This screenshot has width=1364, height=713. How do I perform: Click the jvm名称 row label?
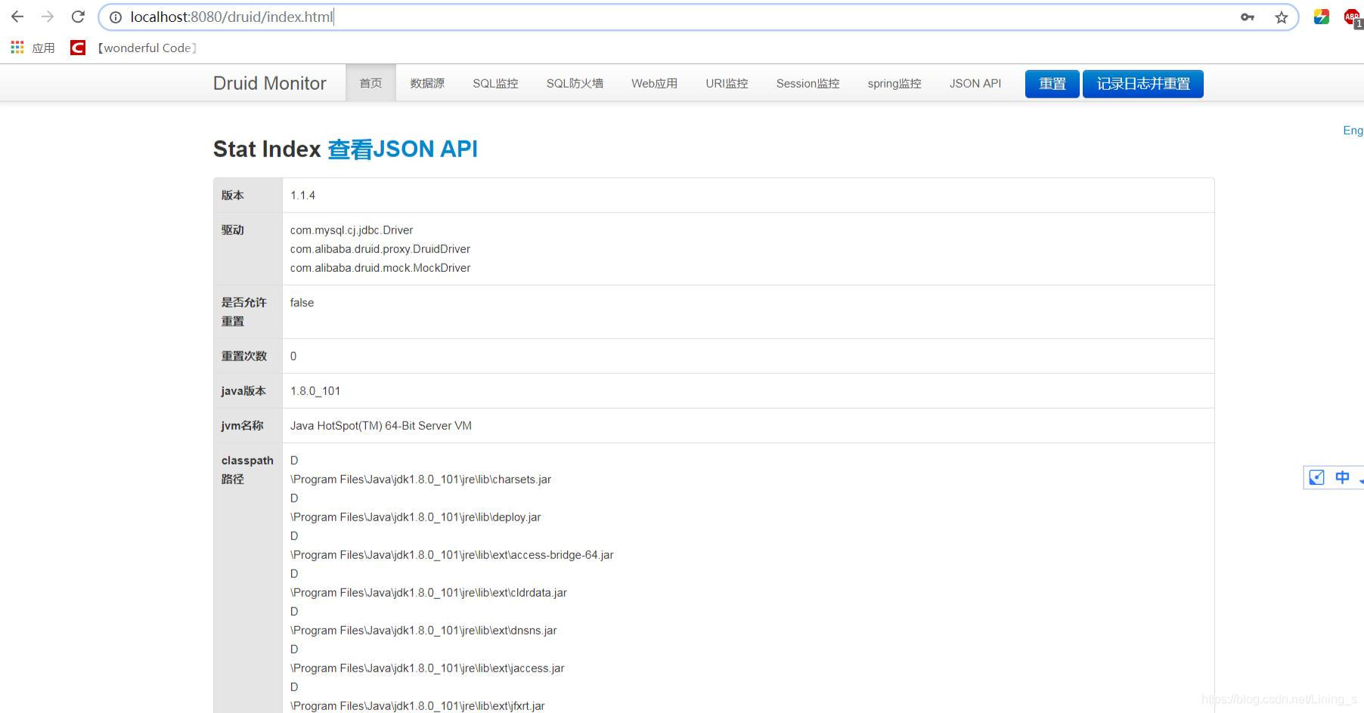click(242, 425)
